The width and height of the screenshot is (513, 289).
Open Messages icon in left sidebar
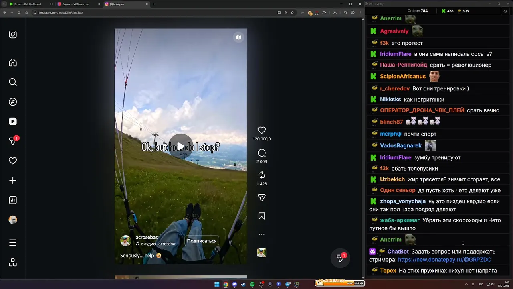[13, 141]
